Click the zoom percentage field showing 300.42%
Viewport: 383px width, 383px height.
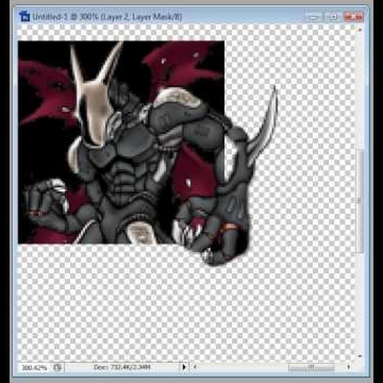coord(34,367)
